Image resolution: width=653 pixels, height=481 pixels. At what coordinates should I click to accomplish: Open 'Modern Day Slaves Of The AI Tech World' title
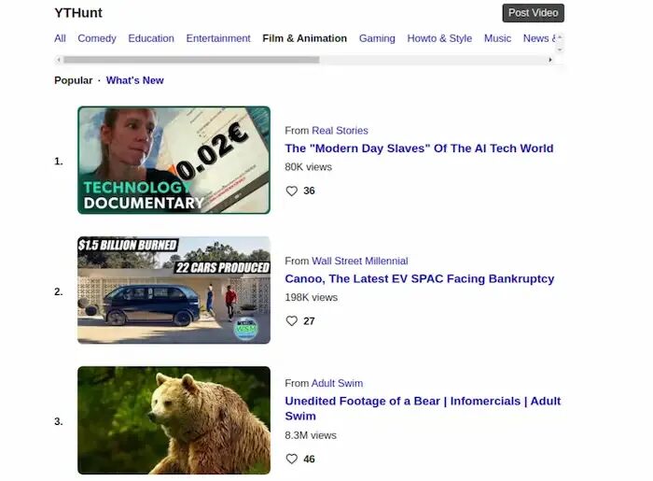(x=419, y=149)
